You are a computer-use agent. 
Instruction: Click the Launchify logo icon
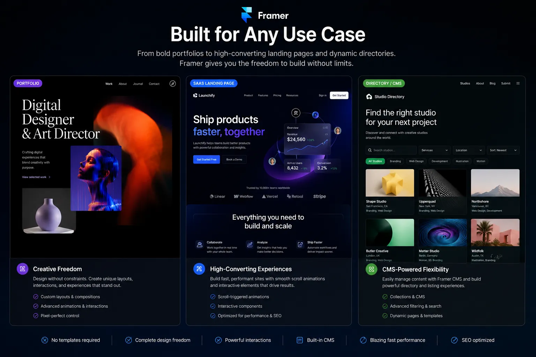[x=195, y=95]
